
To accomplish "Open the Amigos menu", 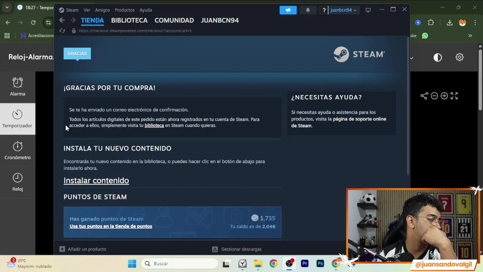I will point(102,10).
